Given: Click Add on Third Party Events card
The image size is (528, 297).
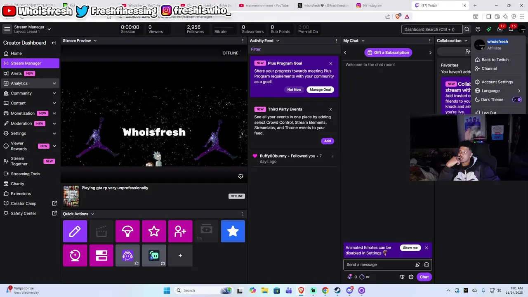Looking at the screenshot, I should pos(328,141).
